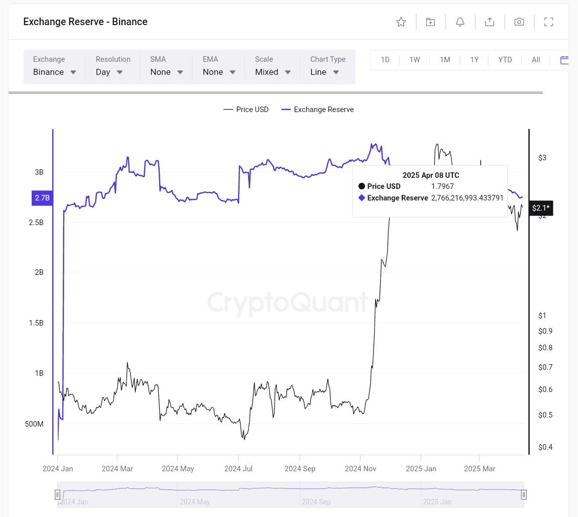This screenshot has width=578, height=517.
Task: Switch to the YTD range tab
Action: click(x=505, y=59)
